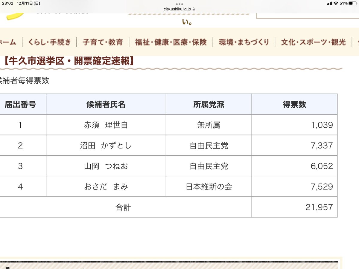The height and width of the screenshot is (269, 359).
Task: Select vote count 6,052
Action: click(x=322, y=166)
